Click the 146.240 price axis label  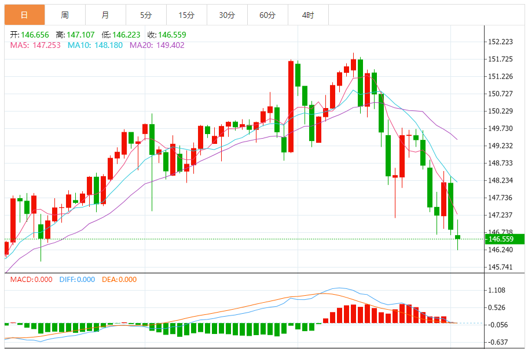coord(500,250)
